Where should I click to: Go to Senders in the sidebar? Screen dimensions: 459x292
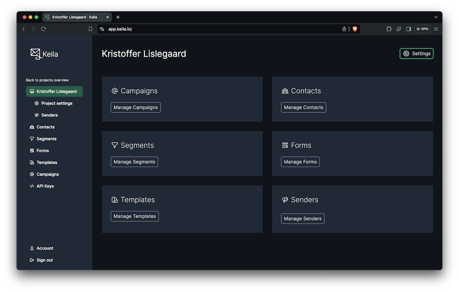click(x=49, y=115)
